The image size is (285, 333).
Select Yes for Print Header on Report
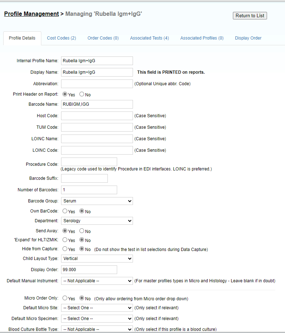tap(65, 94)
